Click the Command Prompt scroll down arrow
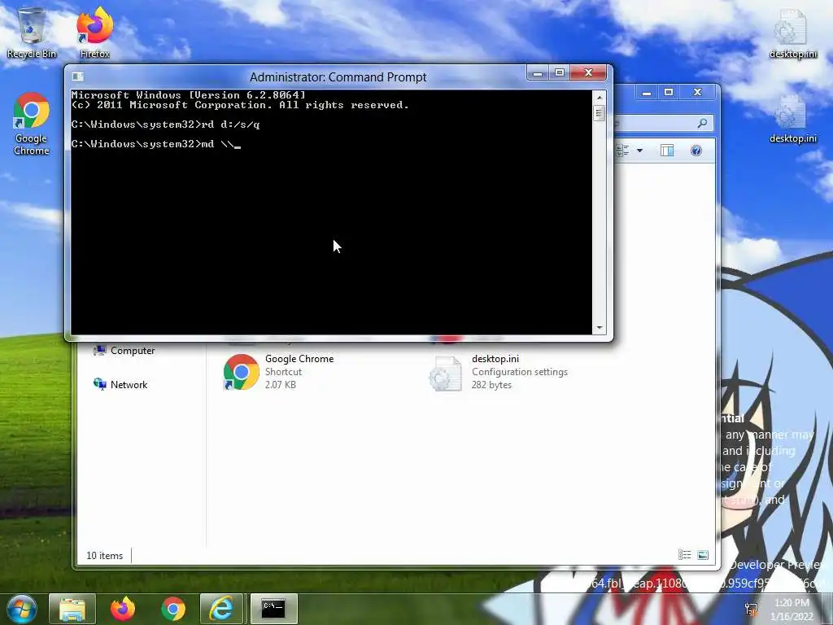The height and width of the screenshot is (625, 833). click(600, 327)
